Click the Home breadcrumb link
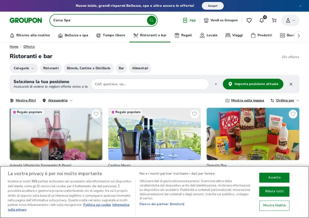This screenshot has width=309, height=218. tap(14, 46)
